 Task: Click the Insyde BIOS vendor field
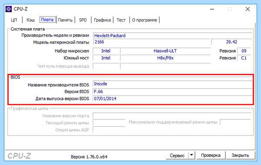pos(173,84)
